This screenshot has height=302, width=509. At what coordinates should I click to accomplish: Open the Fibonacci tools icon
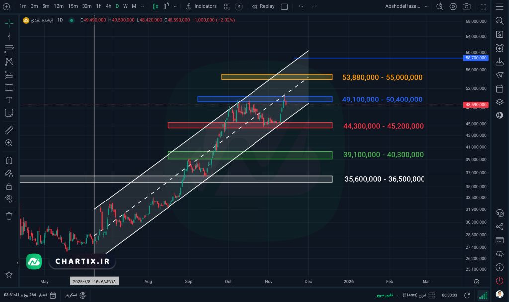9,75
